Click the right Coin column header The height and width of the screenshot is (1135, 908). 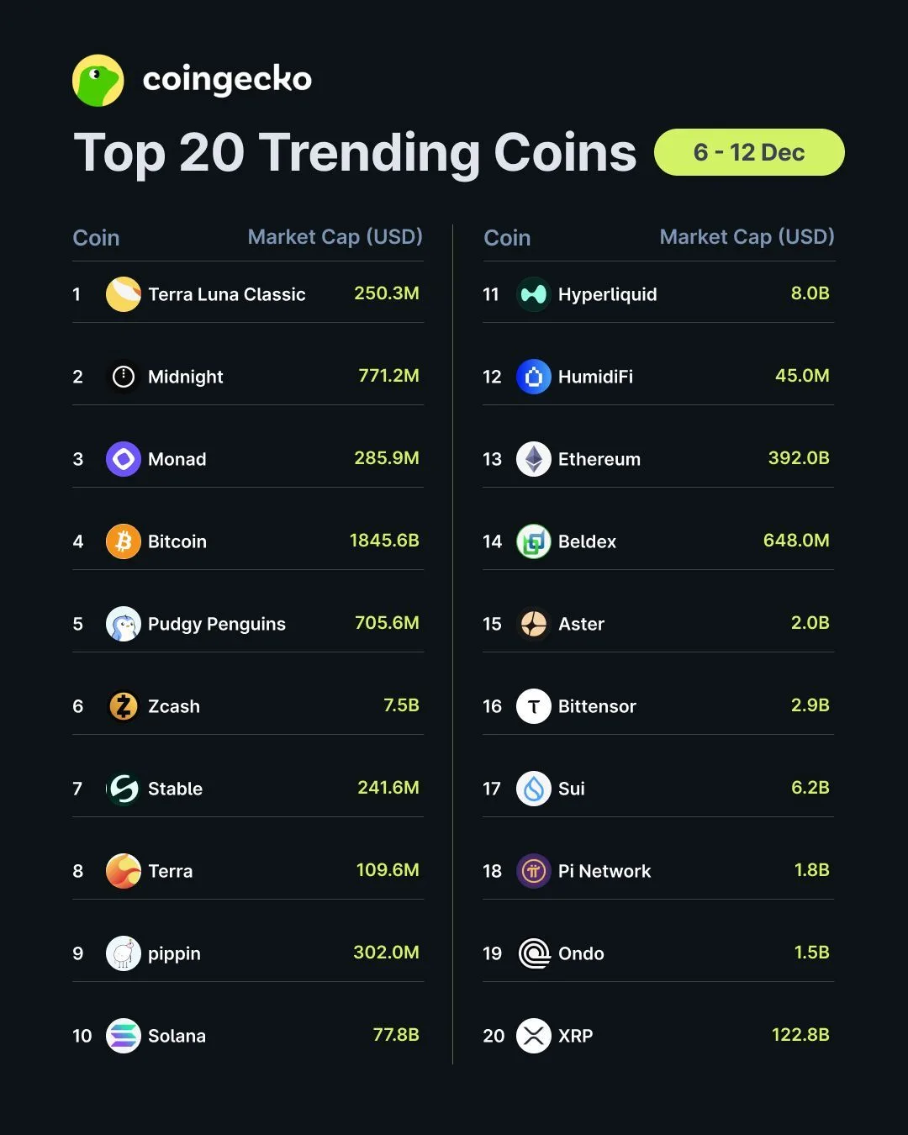tap(507, 238)
